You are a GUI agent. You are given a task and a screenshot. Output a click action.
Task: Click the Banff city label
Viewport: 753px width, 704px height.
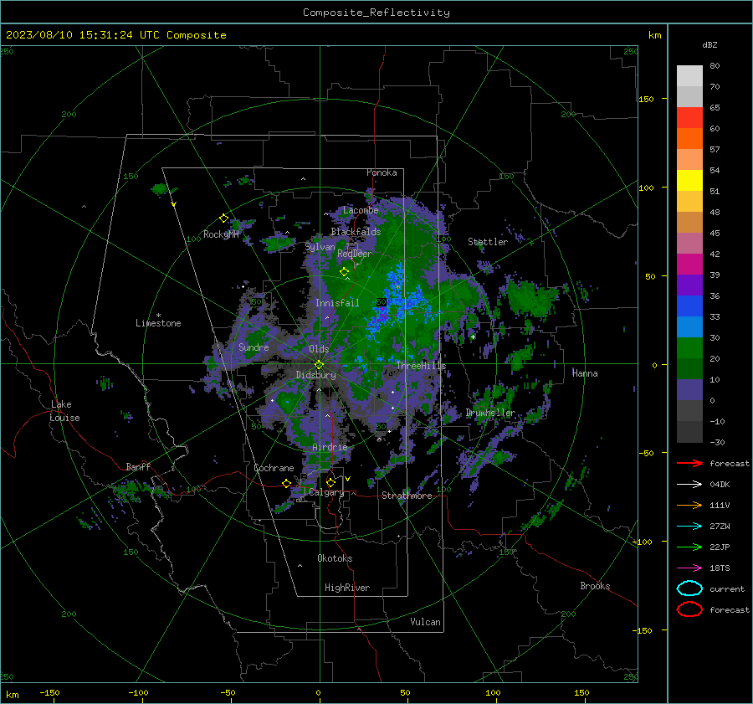pyautogui.click(x=138, y=466)
